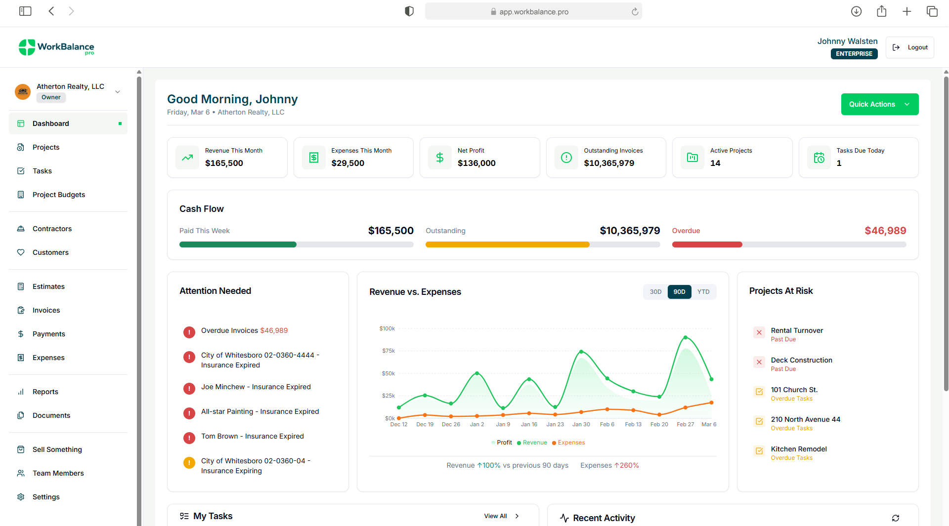Click the Safari share icon
The width and height of the screenshot is (949, 526).
[881, 11]
